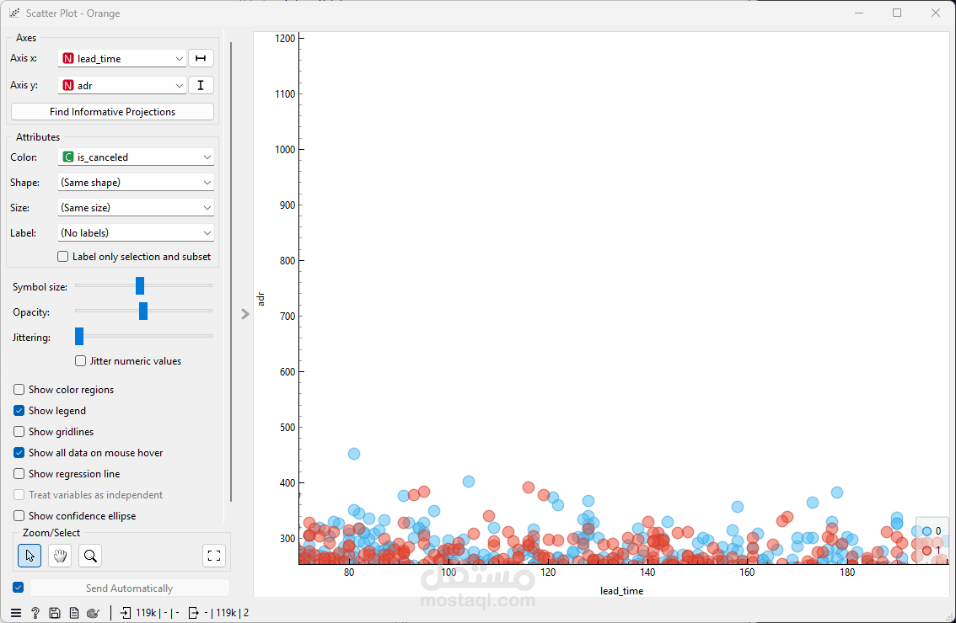Uncheck the Send Automatically checkbox
Image resolution: width=956 pixels, height=623 pixels.
[19, 587]
